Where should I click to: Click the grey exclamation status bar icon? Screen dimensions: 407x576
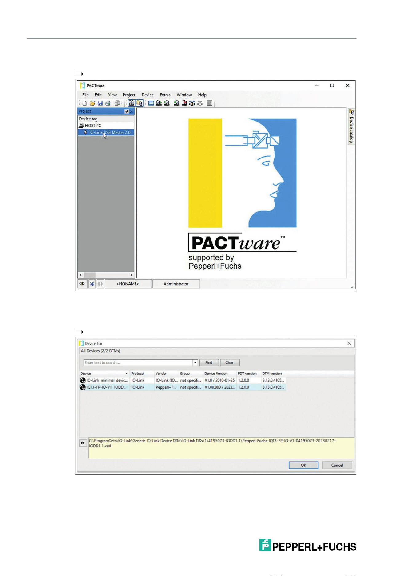coord(100,284)
